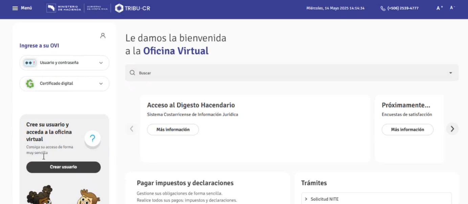Advance the carousel with the right arrow

tap(452, 129)
